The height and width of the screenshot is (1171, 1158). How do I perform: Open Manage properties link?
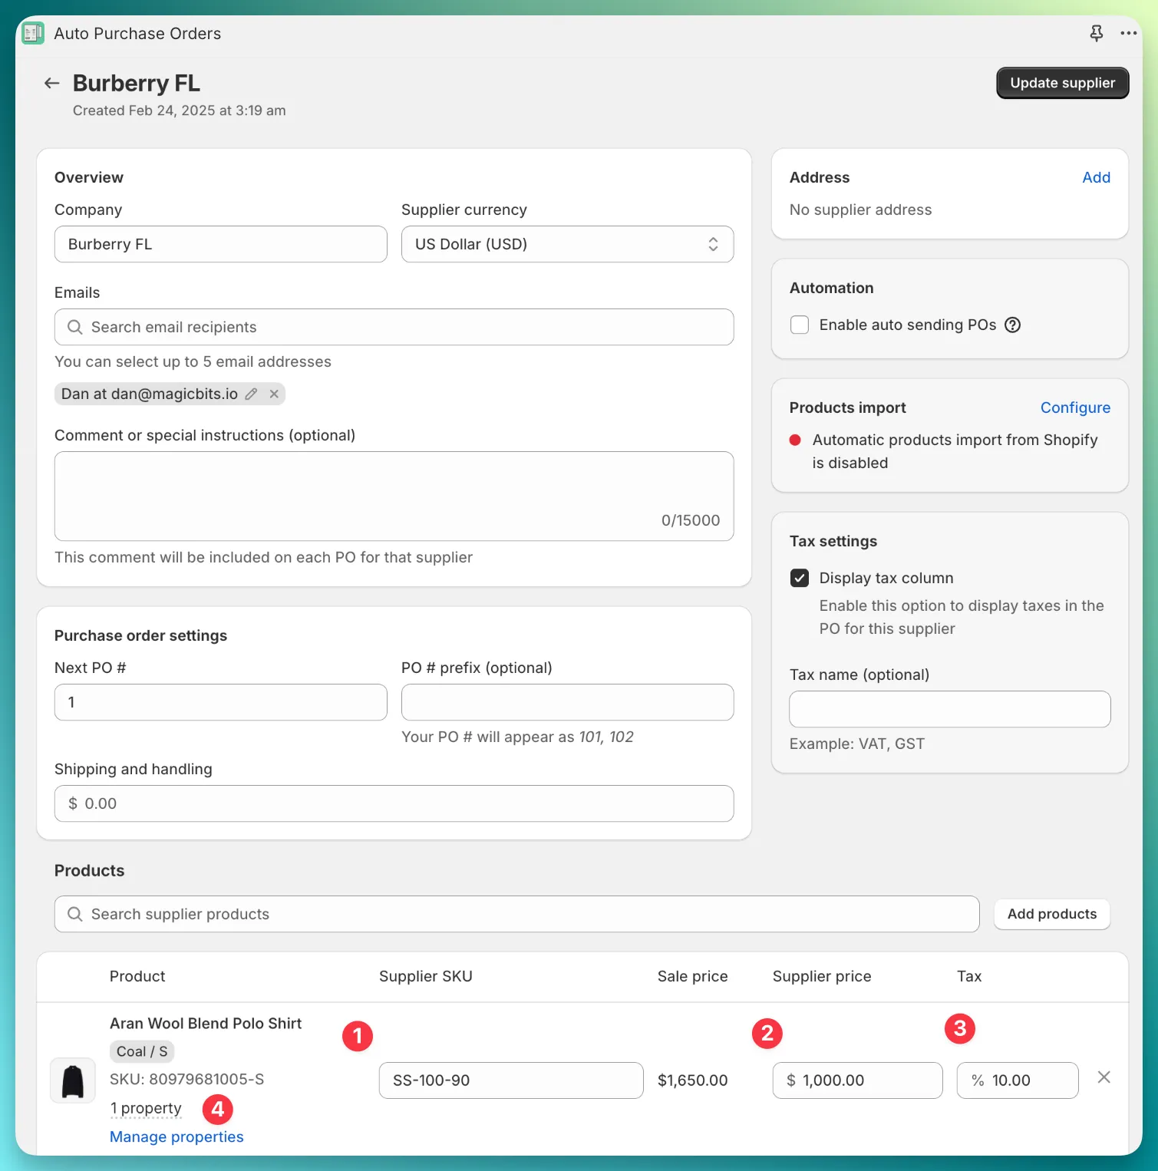177,1136
